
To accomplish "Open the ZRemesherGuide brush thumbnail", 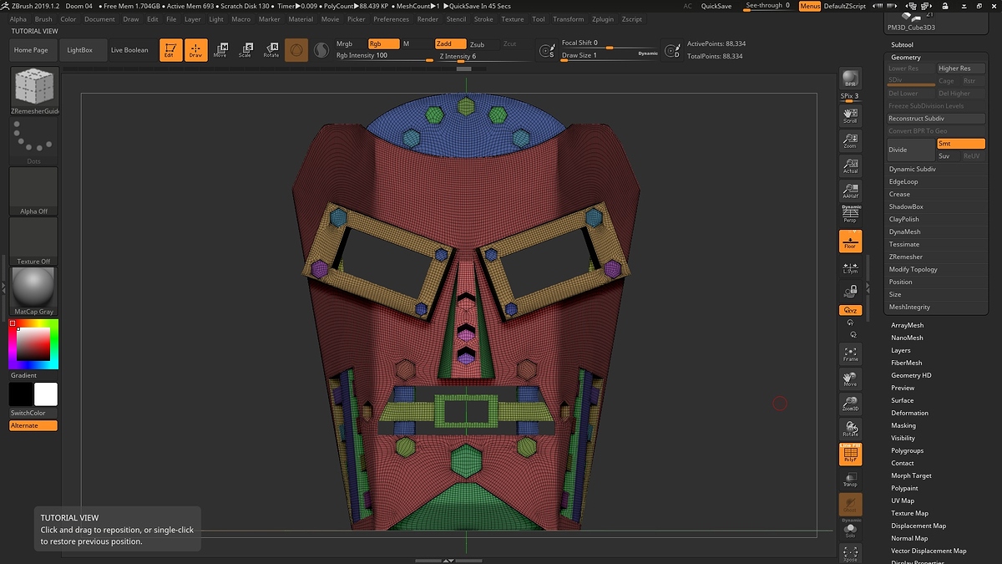I will pos(33,92).
